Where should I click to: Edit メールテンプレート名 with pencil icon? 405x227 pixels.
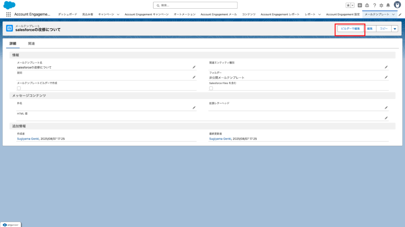(x=194, y=67)
